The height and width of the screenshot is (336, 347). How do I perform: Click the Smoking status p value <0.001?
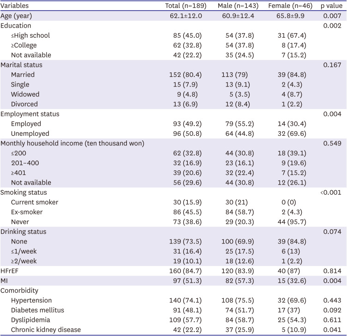coord(330,192)
